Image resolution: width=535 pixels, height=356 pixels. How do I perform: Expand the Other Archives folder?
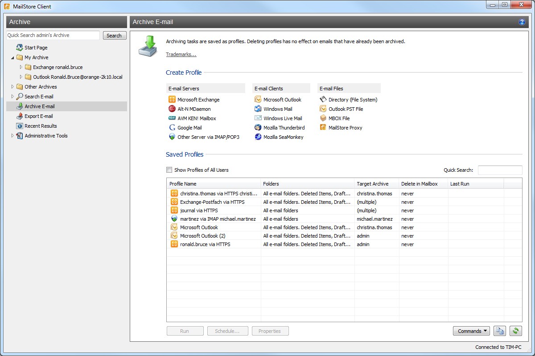coord(12,87)
